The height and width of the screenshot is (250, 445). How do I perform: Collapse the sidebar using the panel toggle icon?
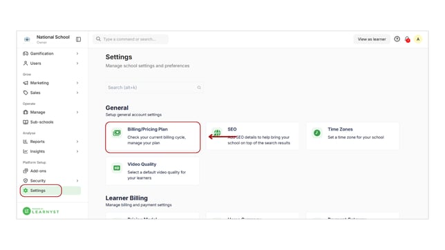(78, 39)
